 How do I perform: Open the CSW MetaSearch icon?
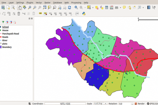pyautogui.click(x=77, y=13)
